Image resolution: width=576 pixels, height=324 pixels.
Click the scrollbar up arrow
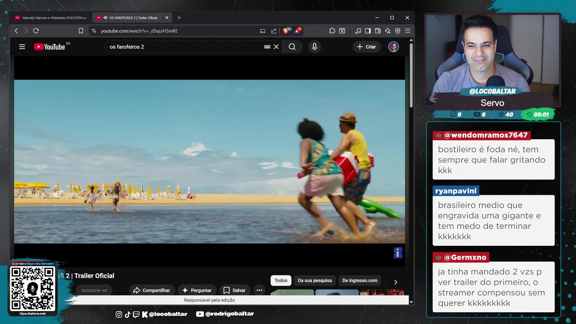coord(411,40)
